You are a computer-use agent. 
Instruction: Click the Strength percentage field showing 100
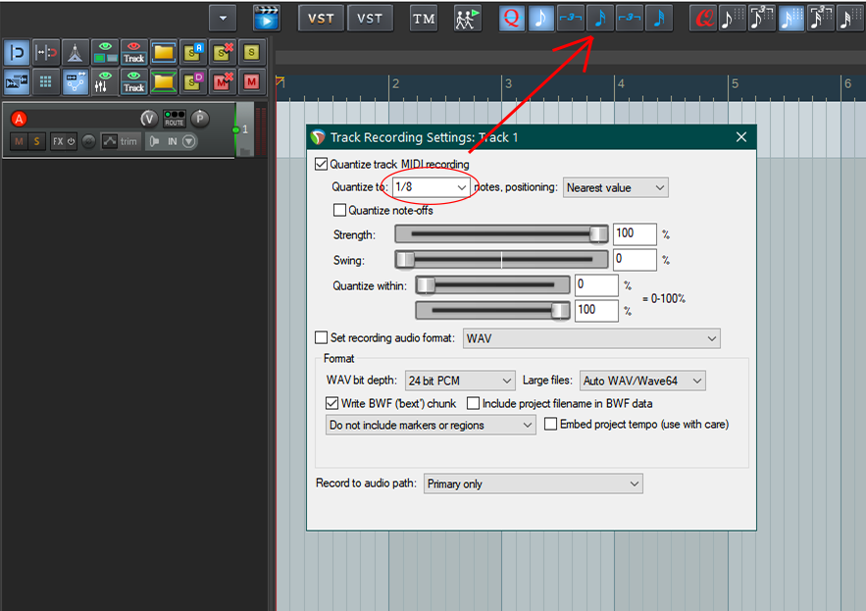pos(635,233)
